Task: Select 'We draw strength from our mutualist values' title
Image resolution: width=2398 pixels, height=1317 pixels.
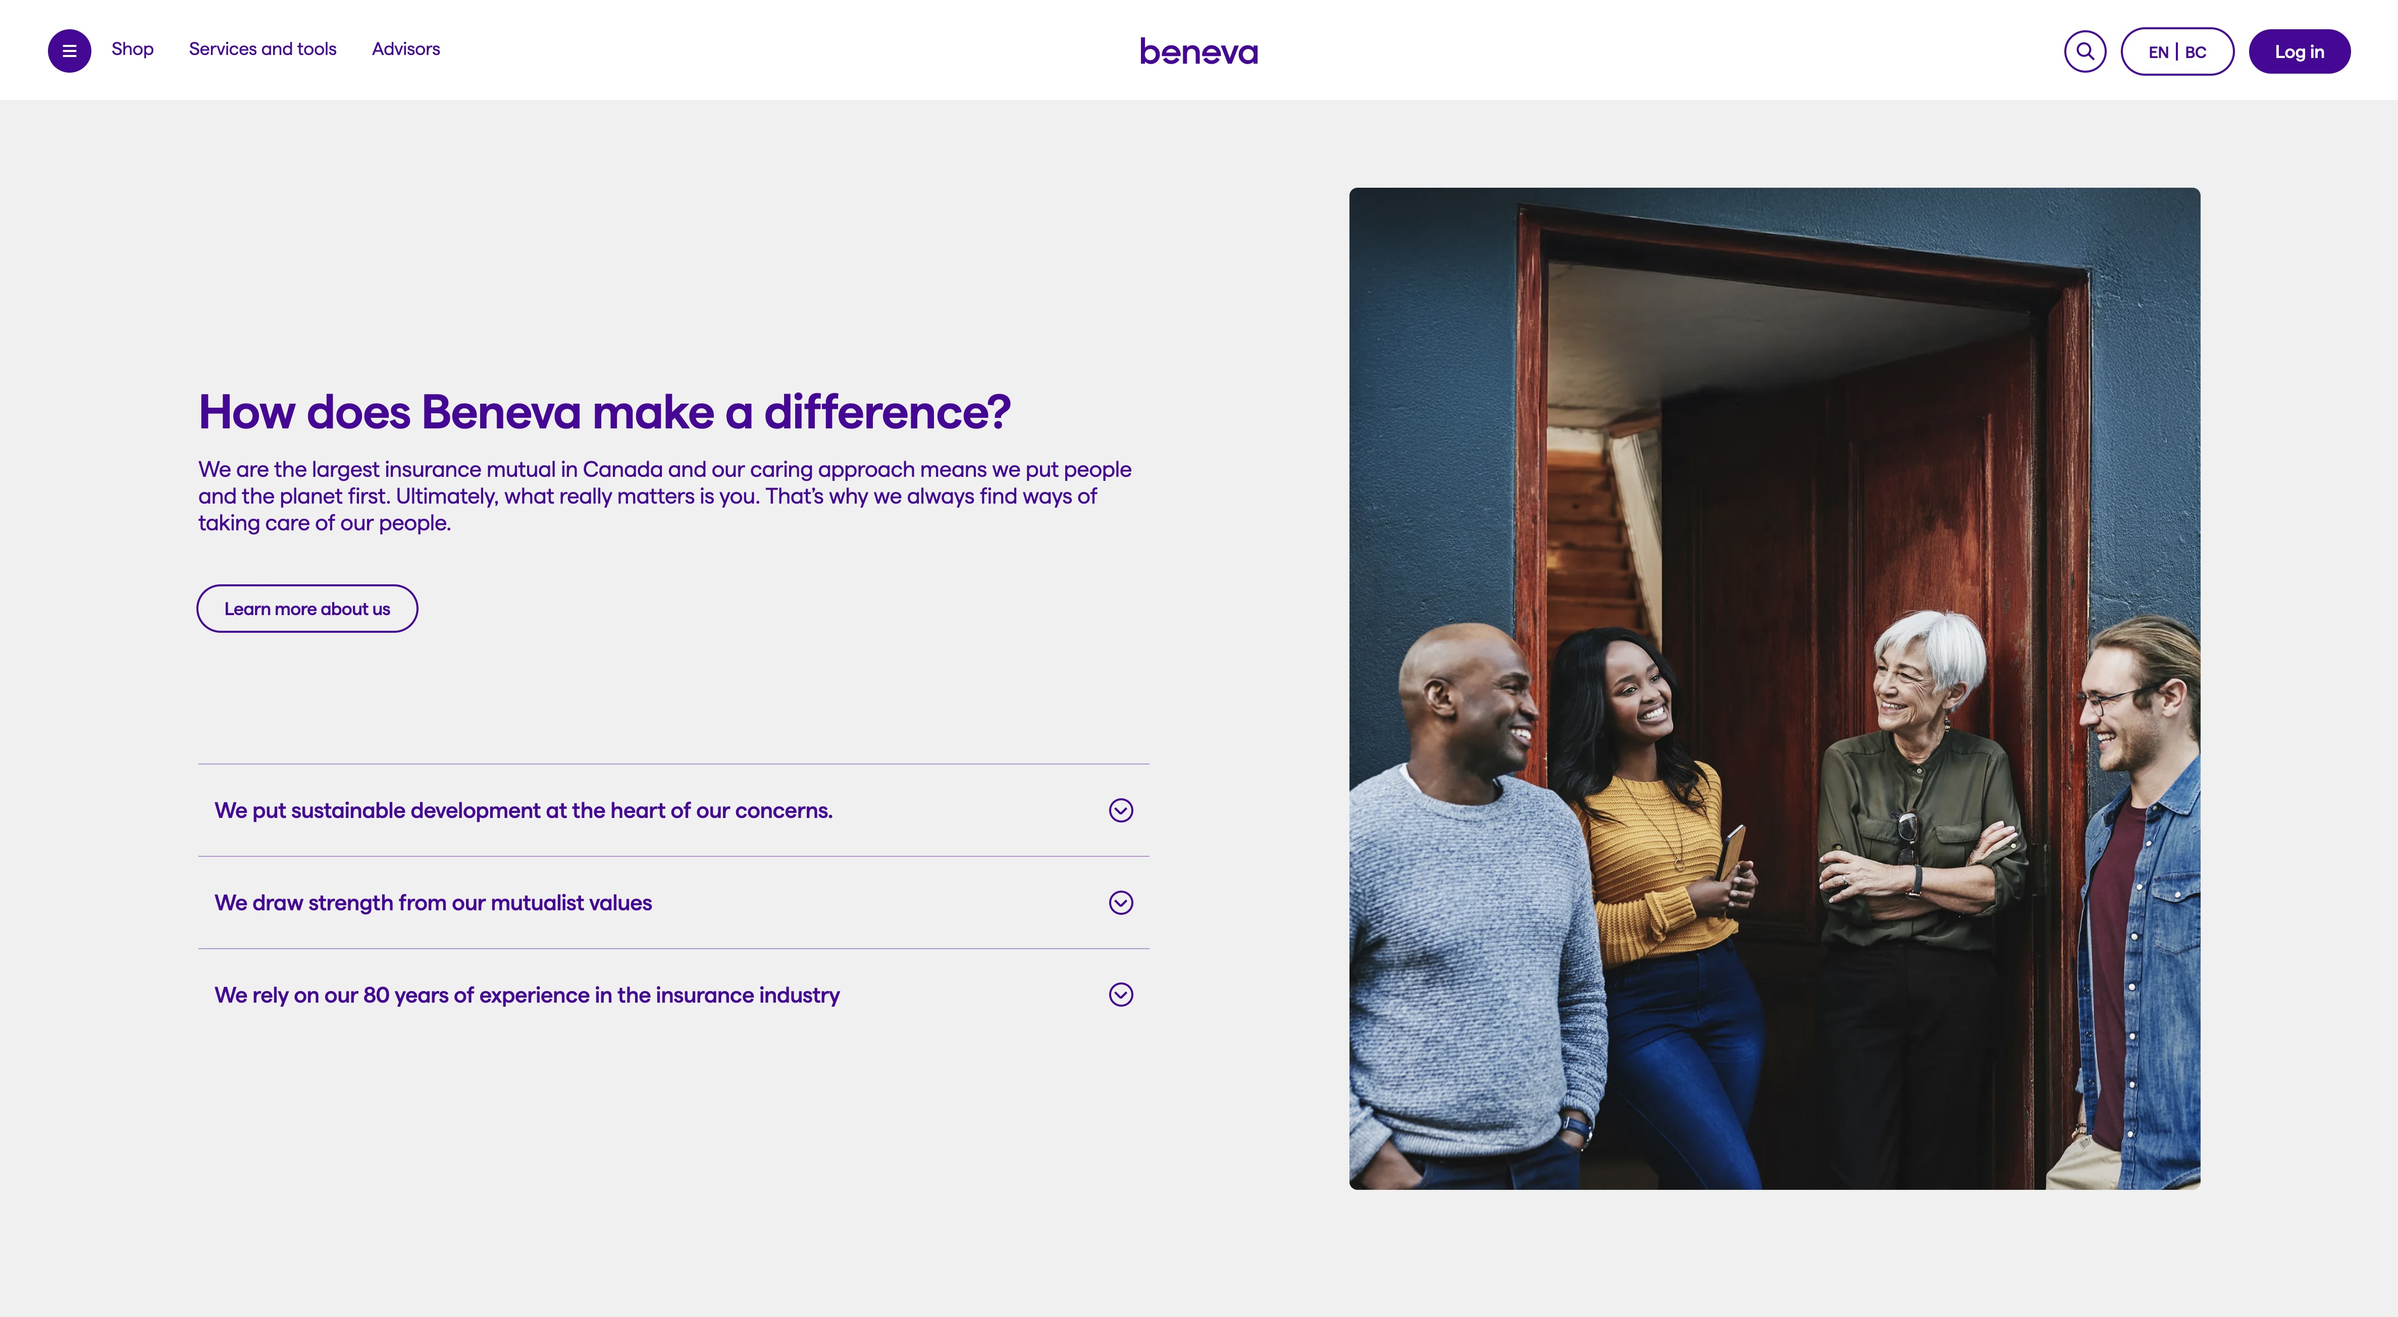Action: (x=433, y=903)
